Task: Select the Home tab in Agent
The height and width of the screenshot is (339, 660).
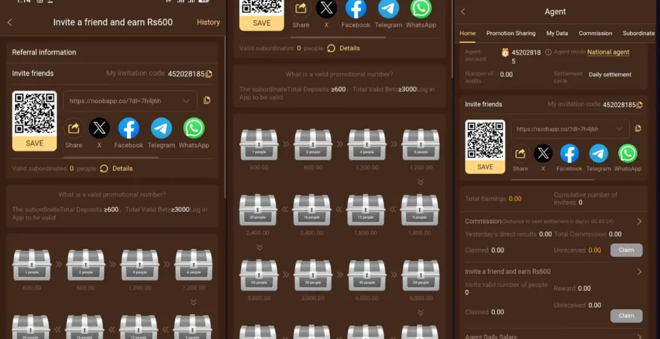Action: pyautogui.click(x=468, y=34)
